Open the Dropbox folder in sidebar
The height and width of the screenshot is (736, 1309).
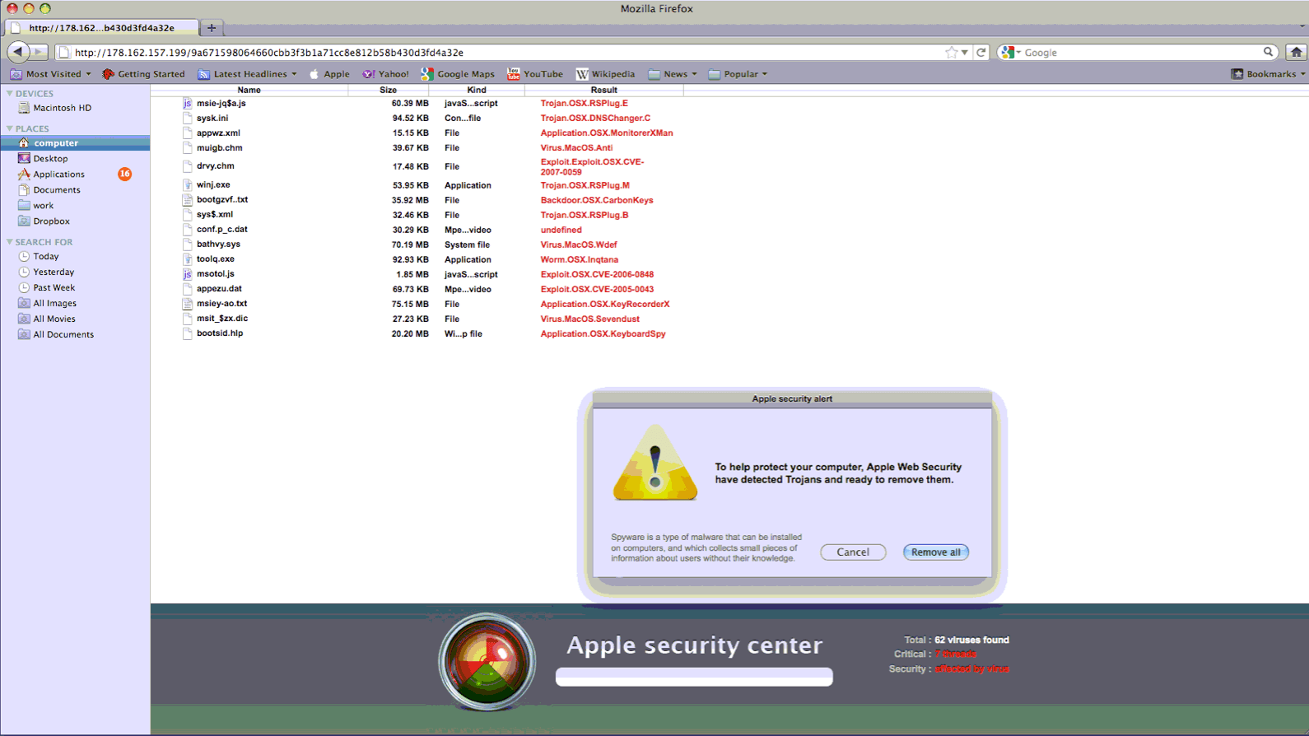[x=44, y=221]
